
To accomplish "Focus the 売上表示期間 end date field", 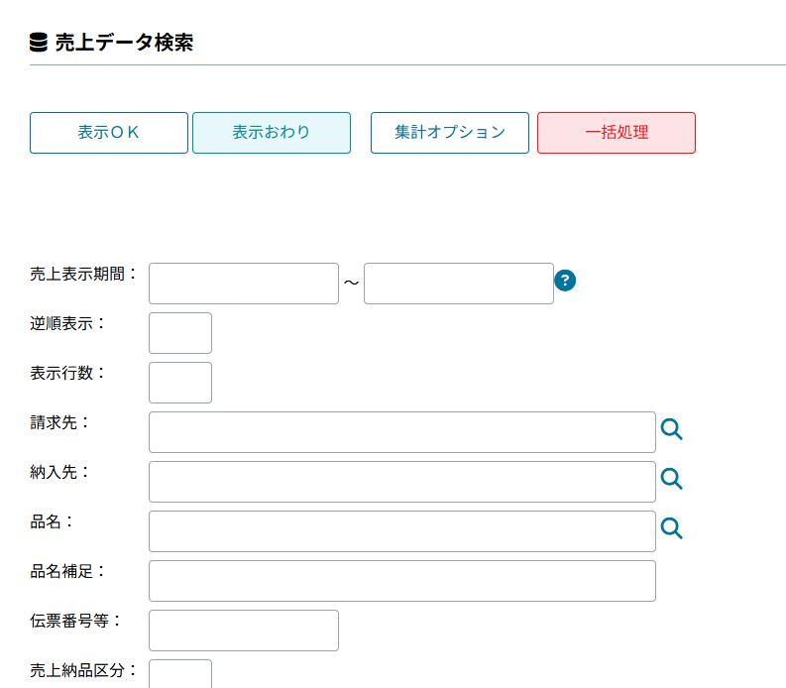I will coord(459,284).
